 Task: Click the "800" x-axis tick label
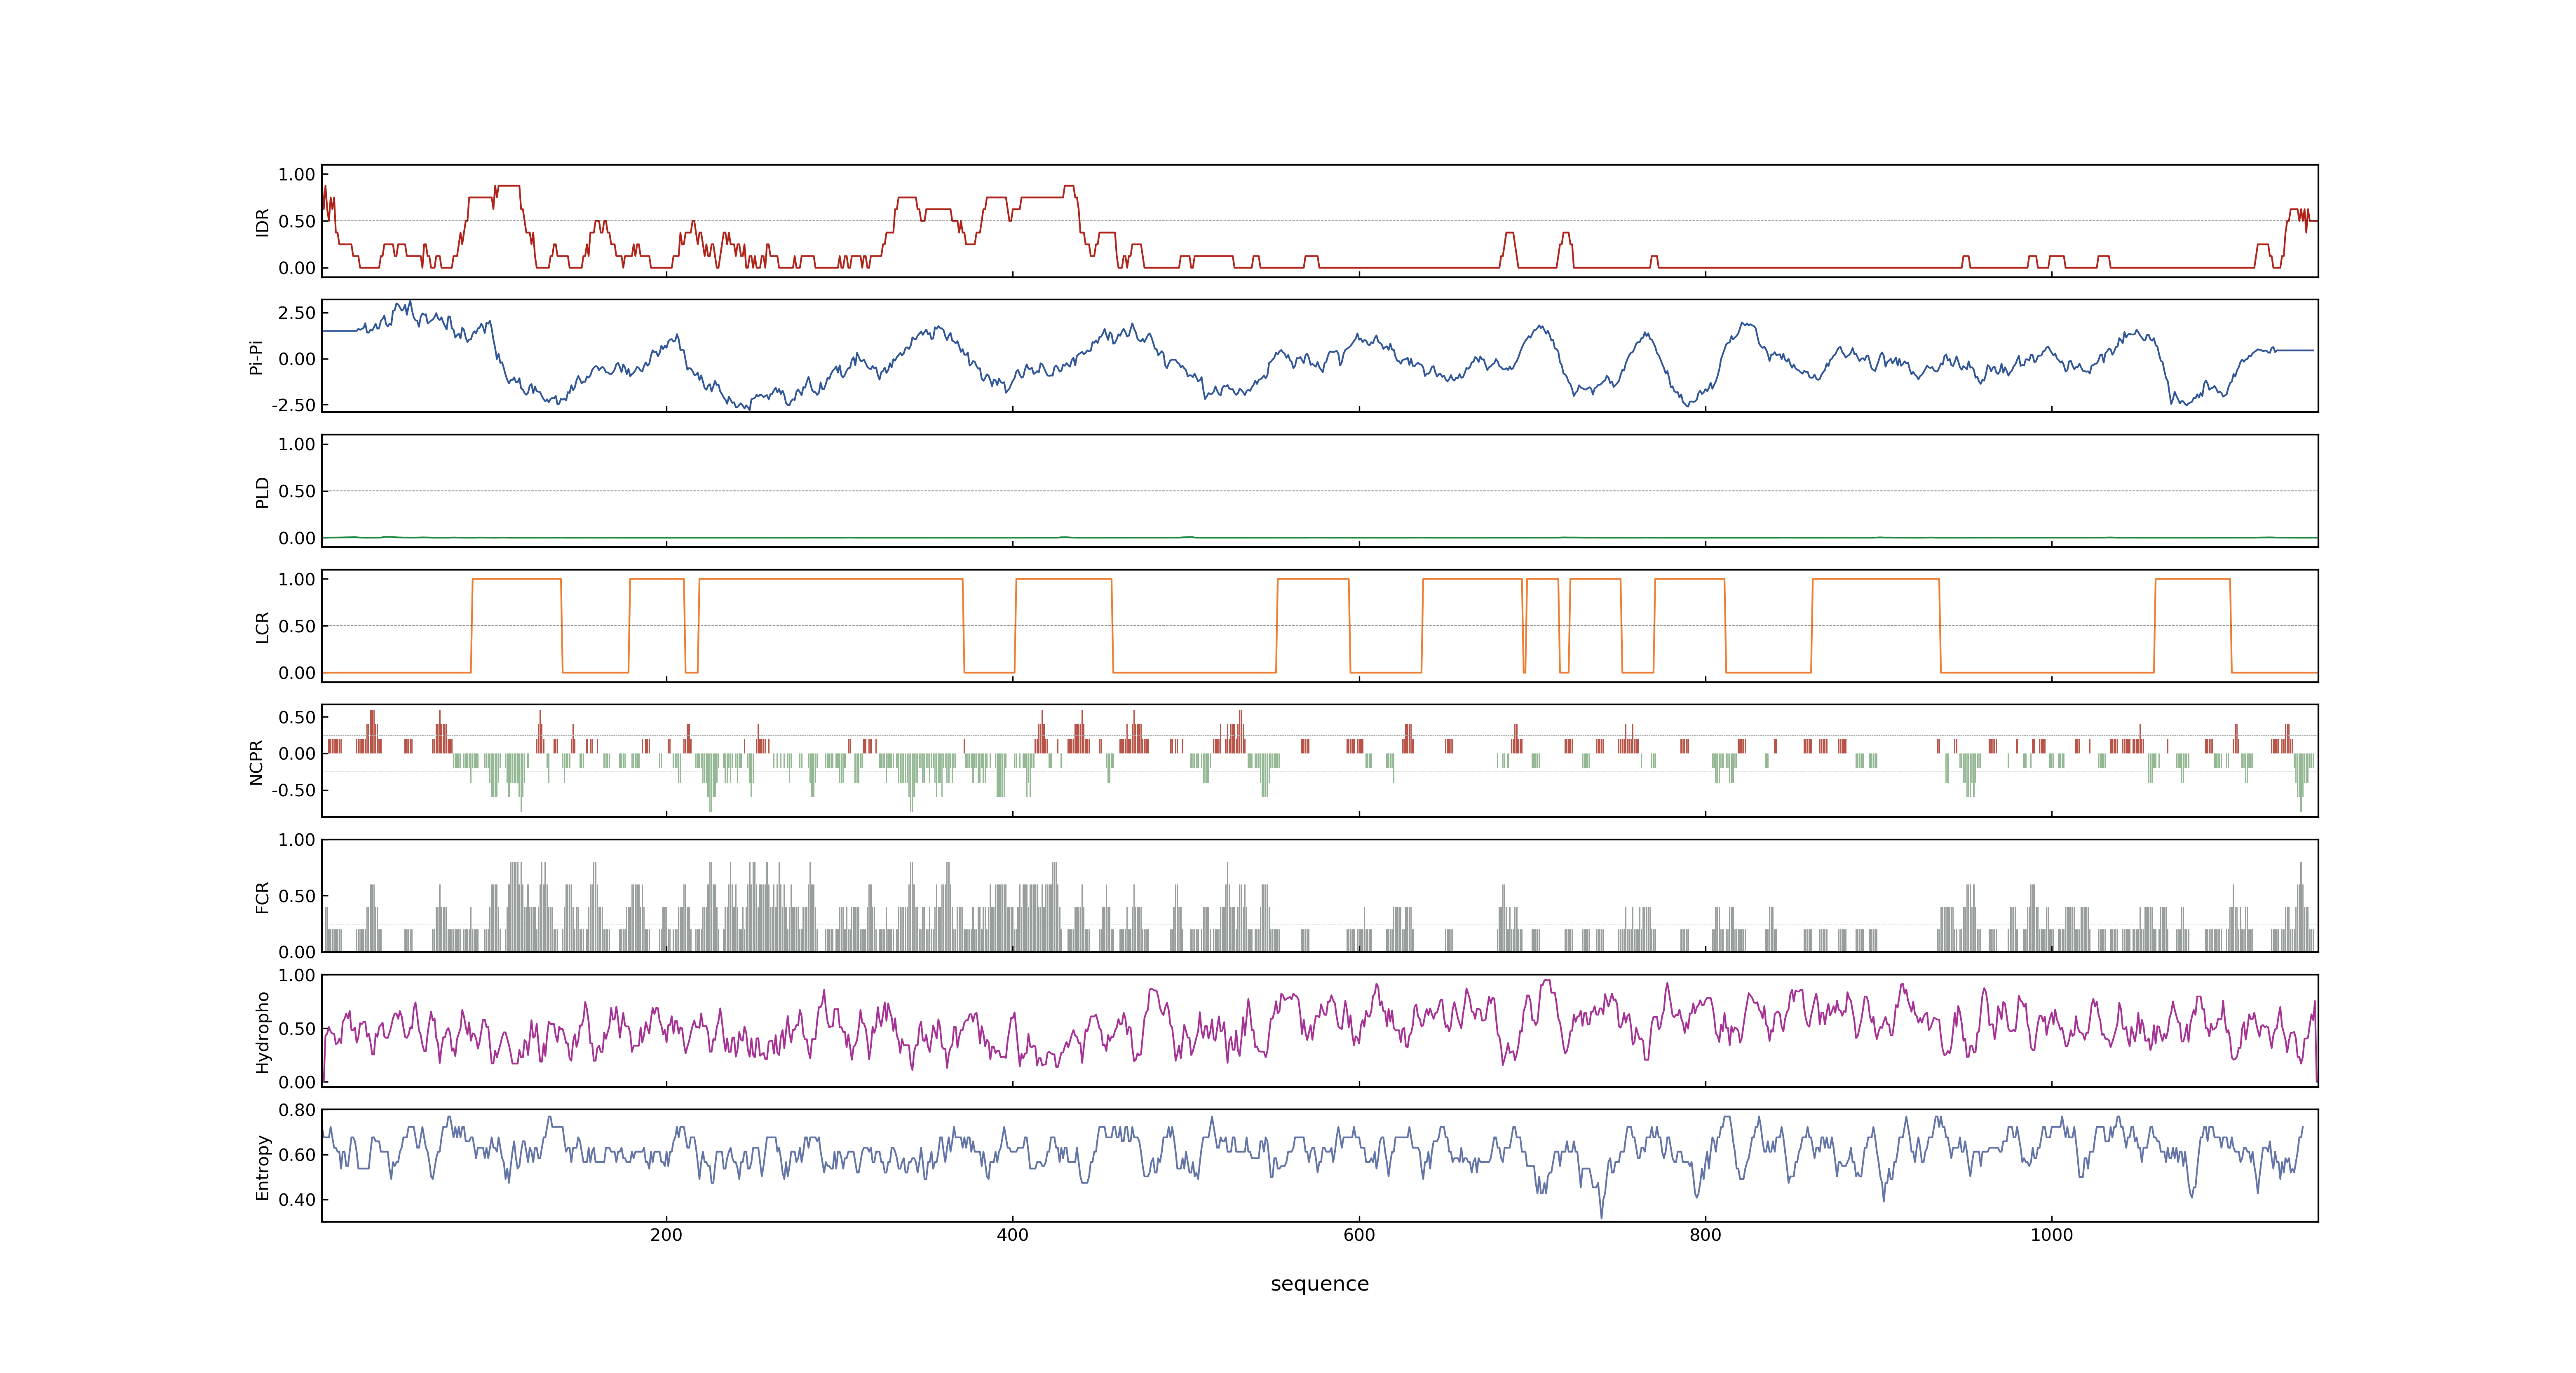1705,1235
